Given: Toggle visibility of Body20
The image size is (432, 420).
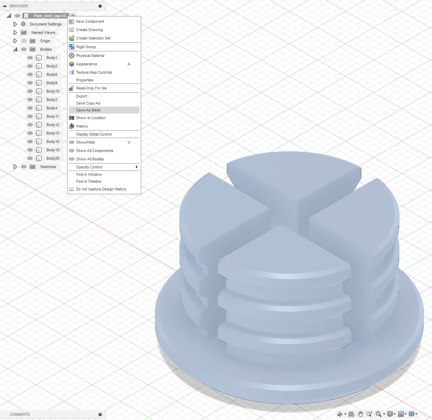Looking at the screenshot, I should 30,158.
